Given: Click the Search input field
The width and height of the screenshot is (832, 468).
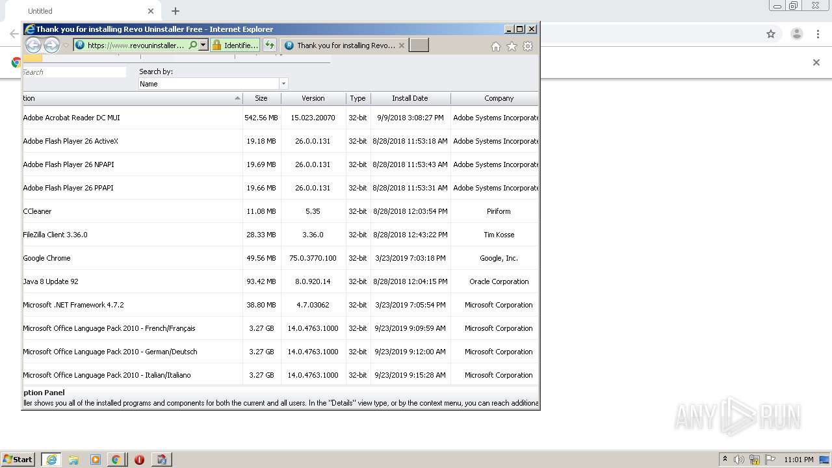Looking at the screenshot, I should tap(74, 72).
